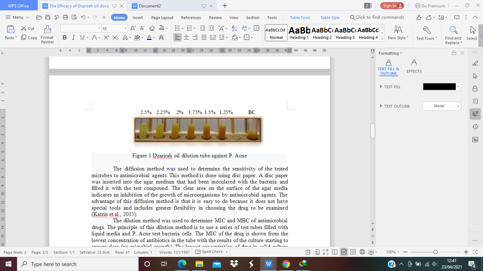
Task: Toggle Justify paragraph alignment
Action: pos(204,37)
